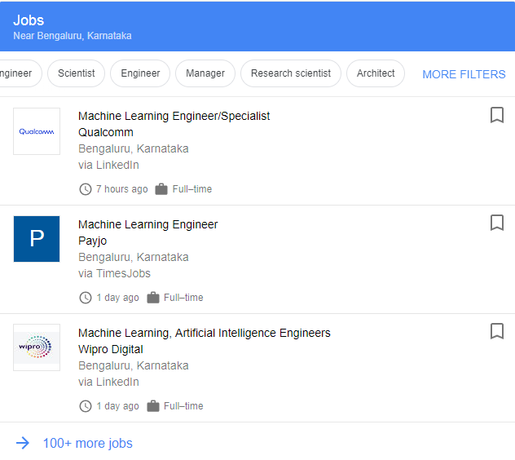515x460 pixels.
Task: Choose the Architect filter chip
Action: click(376, 73)
